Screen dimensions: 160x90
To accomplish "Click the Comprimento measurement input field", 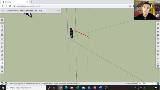I will click(146, 83).
